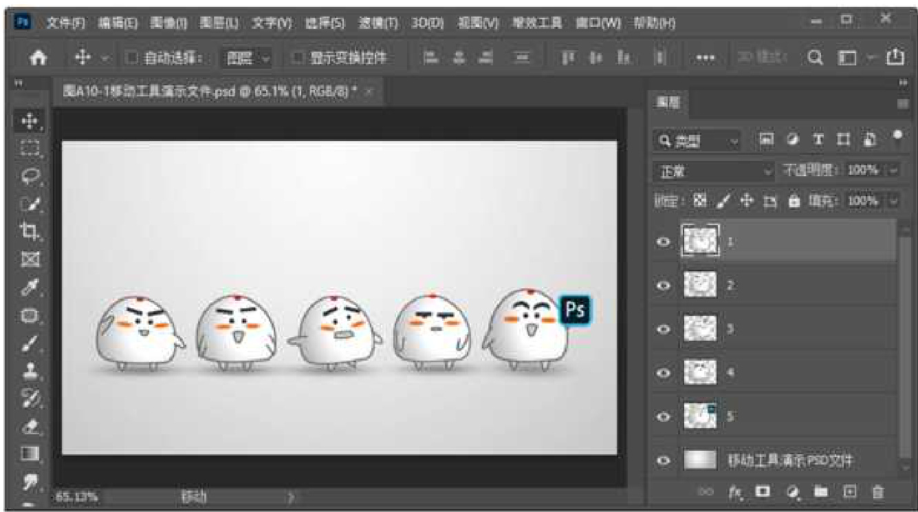
Task: Enable the auto-select checkbox
Action: 133,59
